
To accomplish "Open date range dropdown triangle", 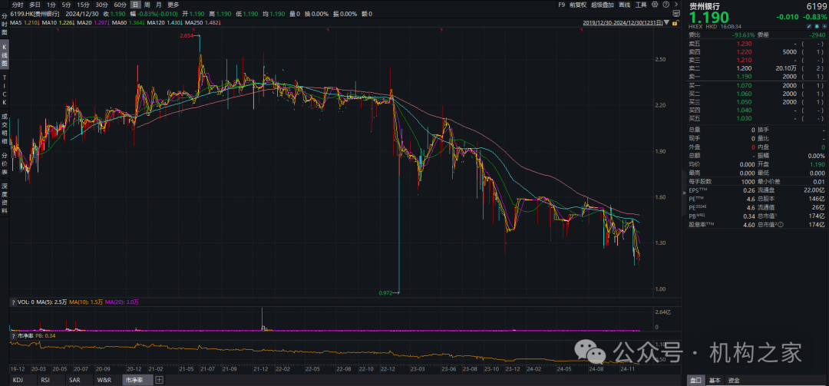I will click(x=666, y=23).
